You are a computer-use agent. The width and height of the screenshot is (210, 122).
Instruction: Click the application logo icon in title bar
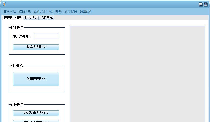(x=4, y=4)
